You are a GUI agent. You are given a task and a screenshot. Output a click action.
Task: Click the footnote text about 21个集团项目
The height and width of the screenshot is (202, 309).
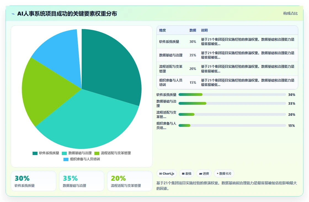(x=227, y=186)
